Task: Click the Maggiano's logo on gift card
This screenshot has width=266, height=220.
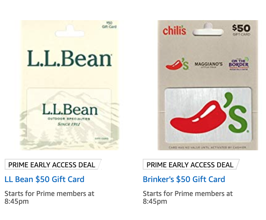Action: click(x=209, y=65)
